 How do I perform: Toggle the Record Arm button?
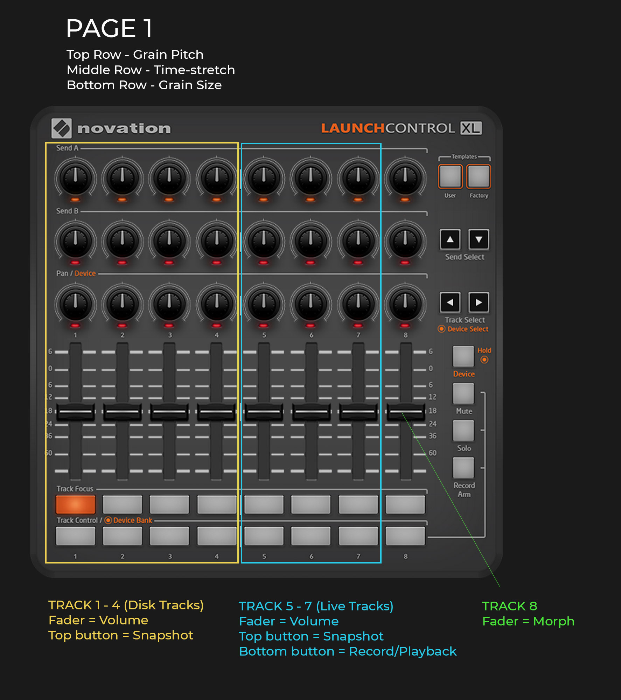click(x=463, y=468)
